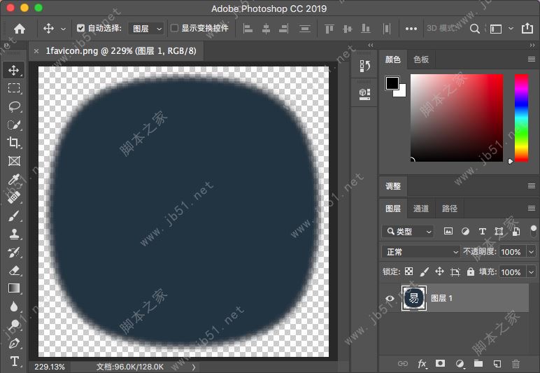Hide 图层 1 with eye icon

tap(390, 298)
